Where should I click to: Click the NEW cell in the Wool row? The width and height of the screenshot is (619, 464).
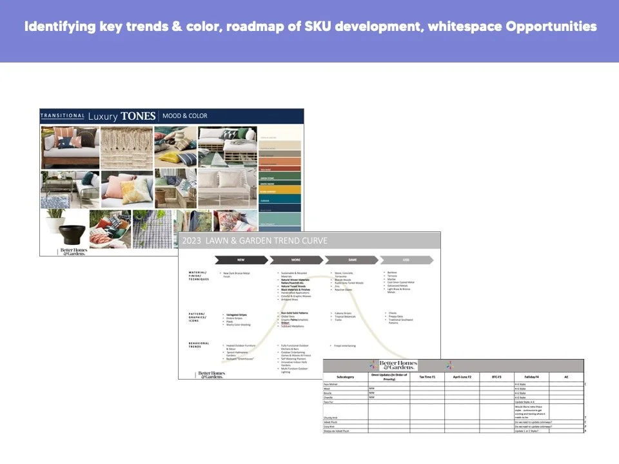(x=389, y=389)
